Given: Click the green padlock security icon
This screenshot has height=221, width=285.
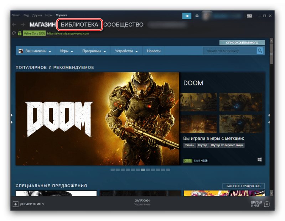Looking at the screenshot, I should [x=20, y=33].
